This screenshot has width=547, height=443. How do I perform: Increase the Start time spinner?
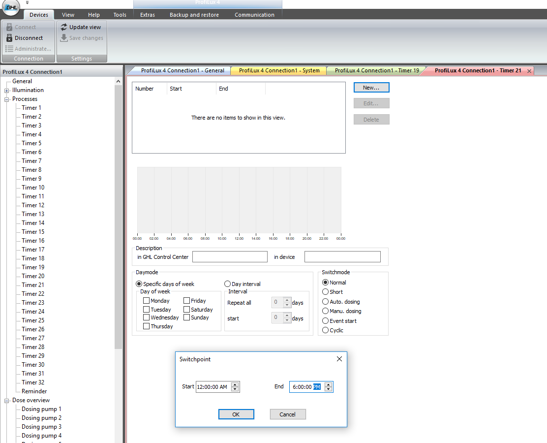click(235, 384)
